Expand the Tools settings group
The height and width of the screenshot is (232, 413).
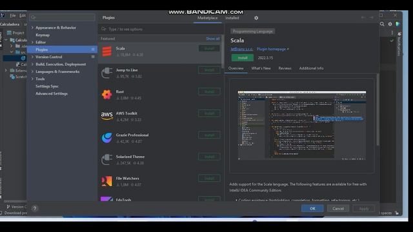(32, 79)
